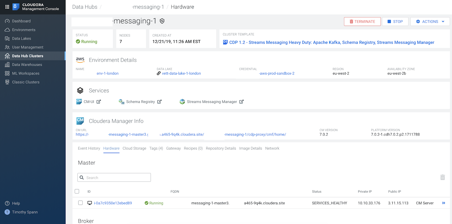This screenshot has width=452, height=224.
Task: Click the AWS logo in Environment Details
Action: click(80, 60)
